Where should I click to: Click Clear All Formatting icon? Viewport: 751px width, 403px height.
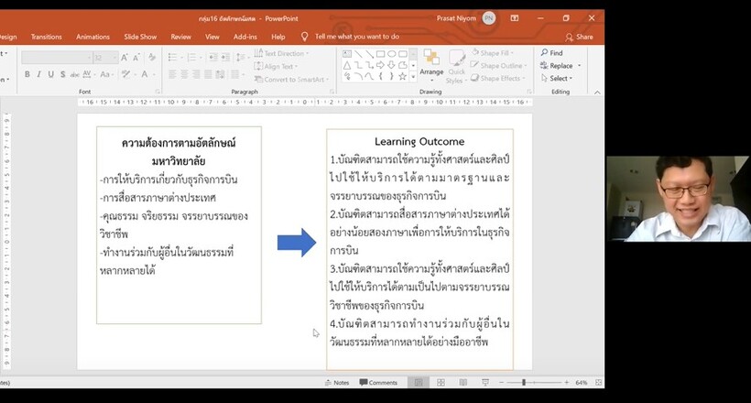tap(152, 58)
